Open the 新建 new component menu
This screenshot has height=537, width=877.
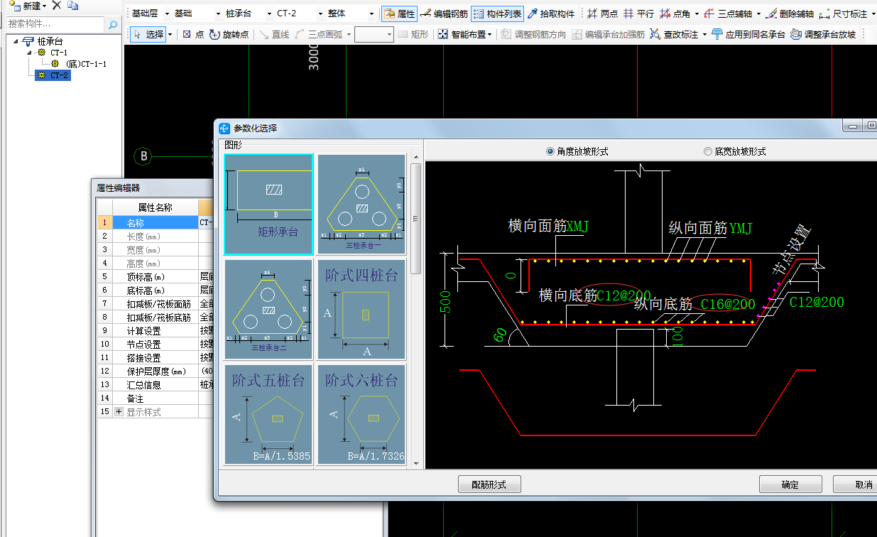tap(28, 6)
